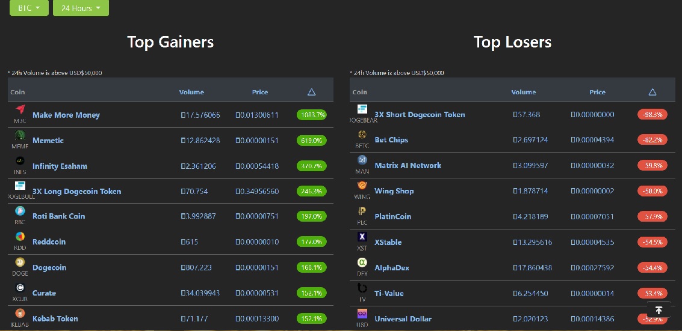682x331 pixels.
Task: Click the Curate coin icon
Action: (x=20, y=287)
